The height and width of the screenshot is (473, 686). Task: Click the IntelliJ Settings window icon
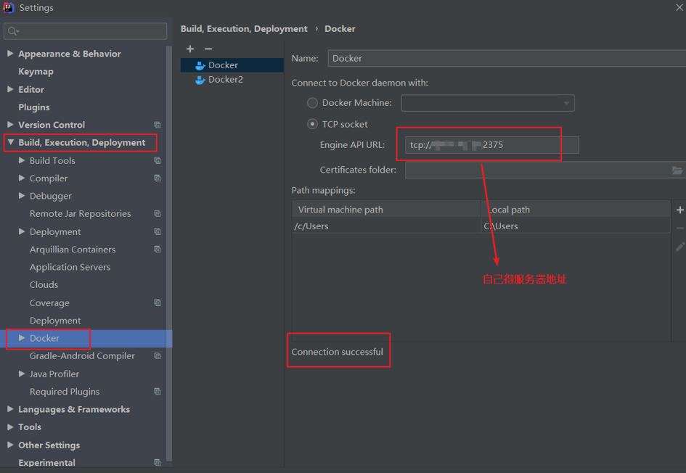point(9,7)
